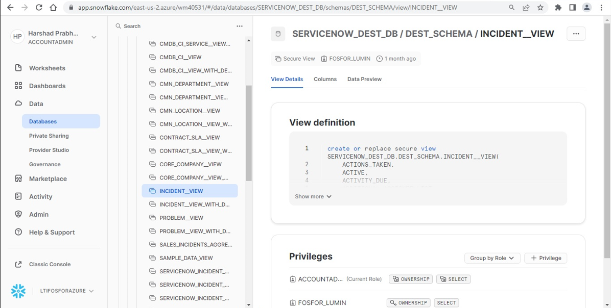
Task: Select the highlighted INCIDENT__VIEW item
Action: [x=190, y=191]
